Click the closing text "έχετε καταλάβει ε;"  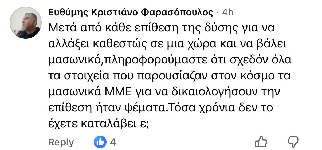click(x=98, y=124)
